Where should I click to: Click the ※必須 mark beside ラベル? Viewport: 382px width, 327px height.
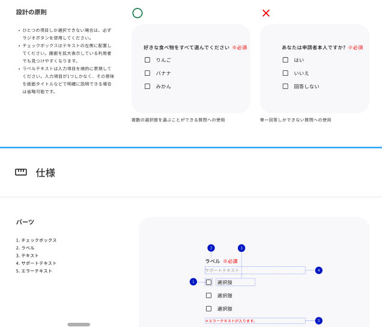230,261
